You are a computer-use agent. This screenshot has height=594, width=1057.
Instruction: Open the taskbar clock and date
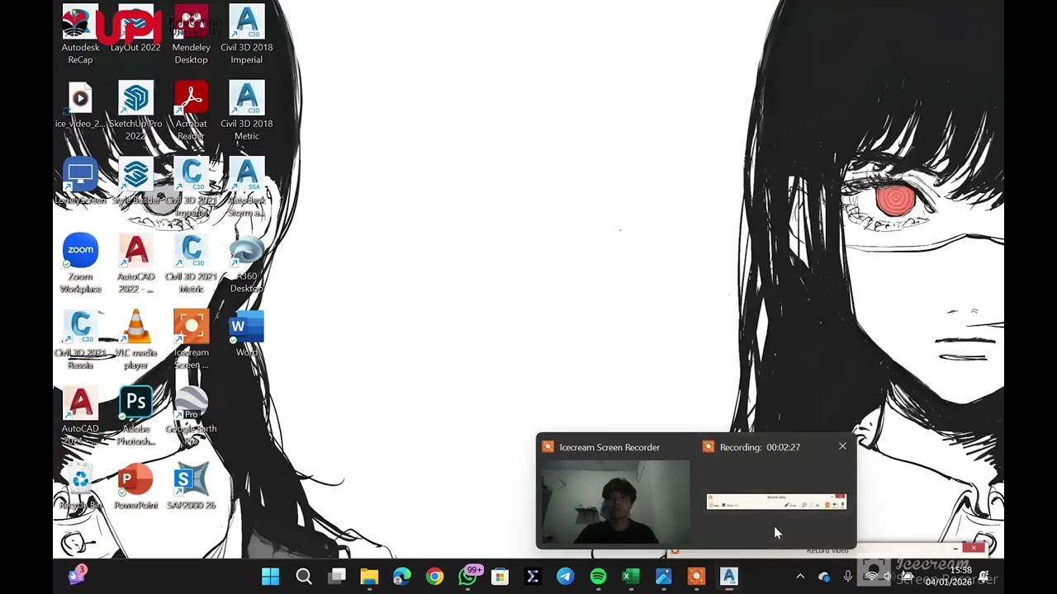950,576
